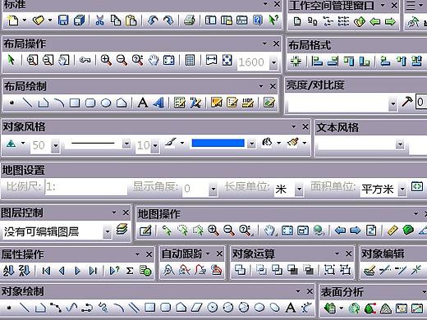Click the key lock icon in layout operations

[x=85, y=60]
